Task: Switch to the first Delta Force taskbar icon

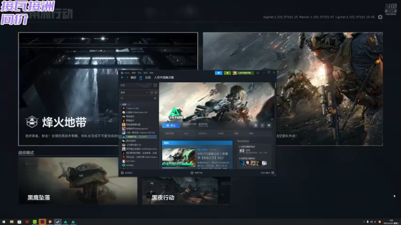Action: pyautogui.click(x=66, y=222)
